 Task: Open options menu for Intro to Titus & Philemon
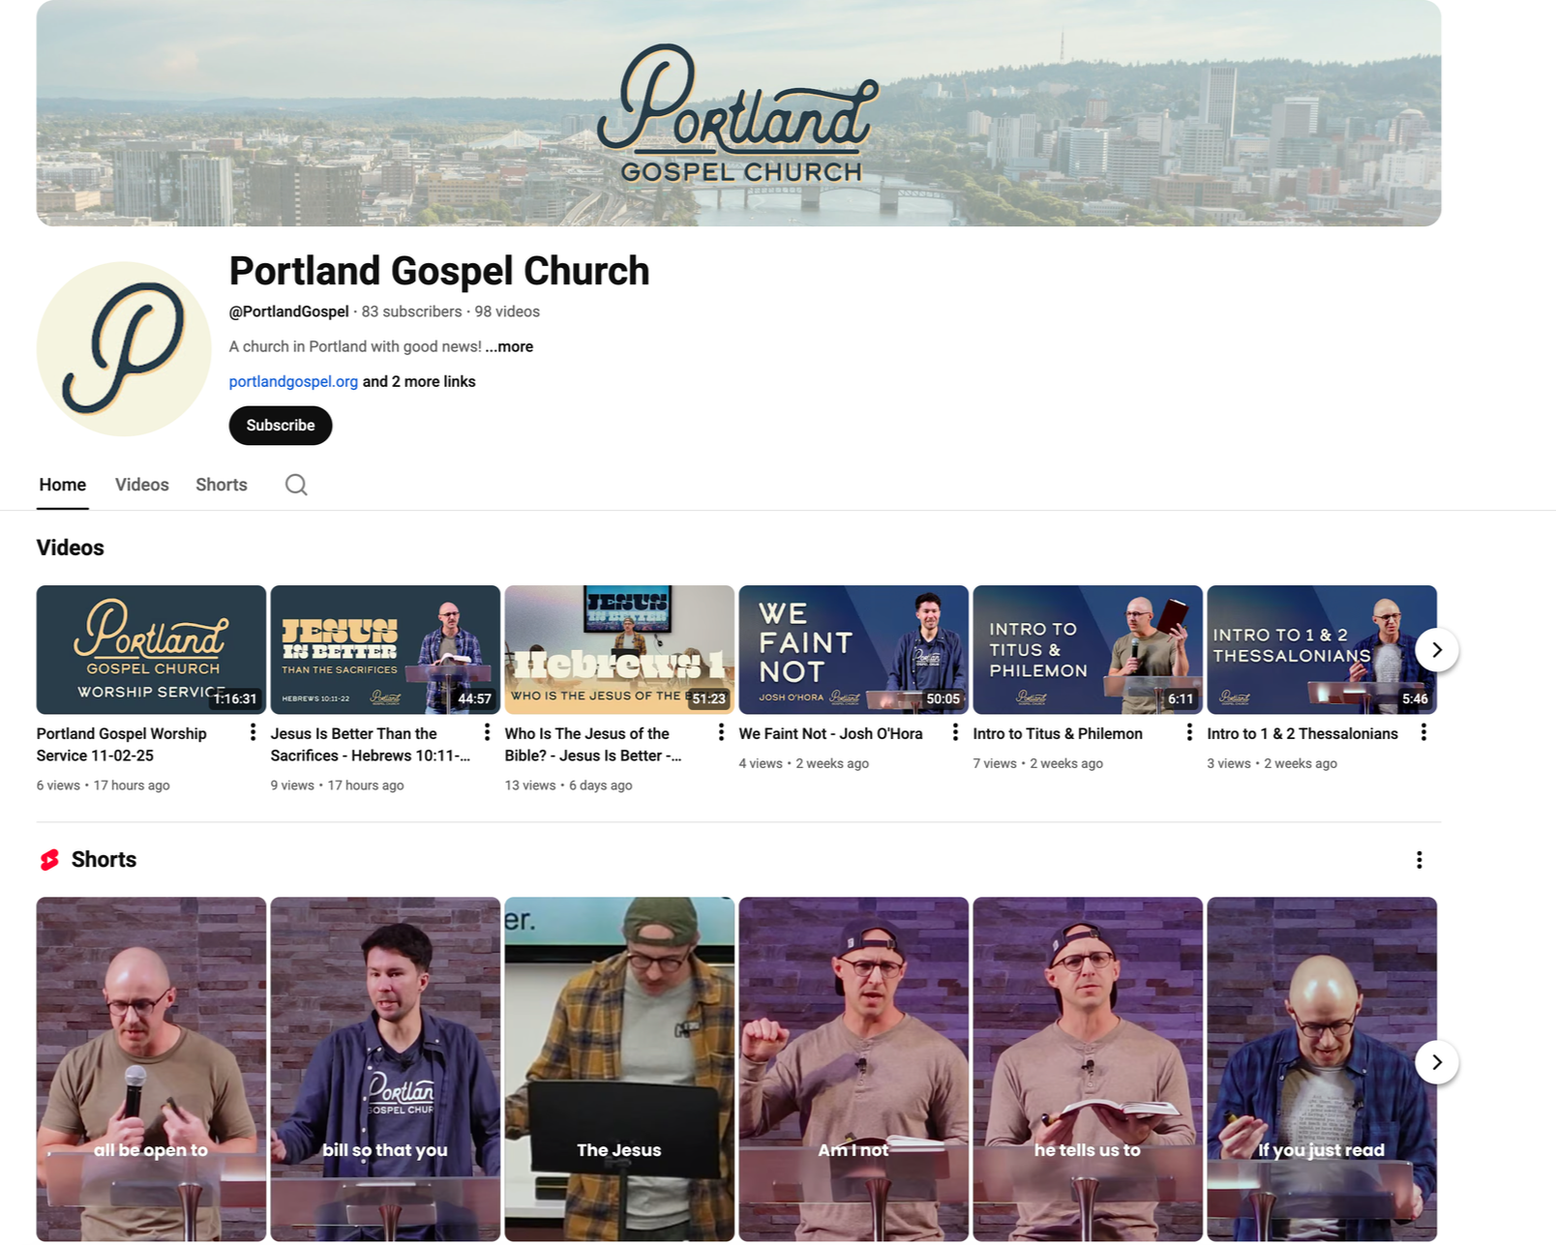[1189, 732]
